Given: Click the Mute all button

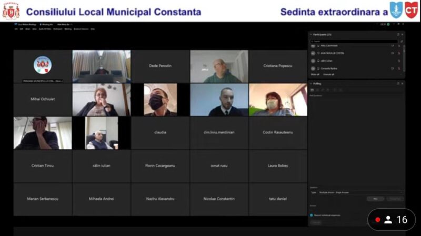Looking at the screenshot, I should click(315, 74).
